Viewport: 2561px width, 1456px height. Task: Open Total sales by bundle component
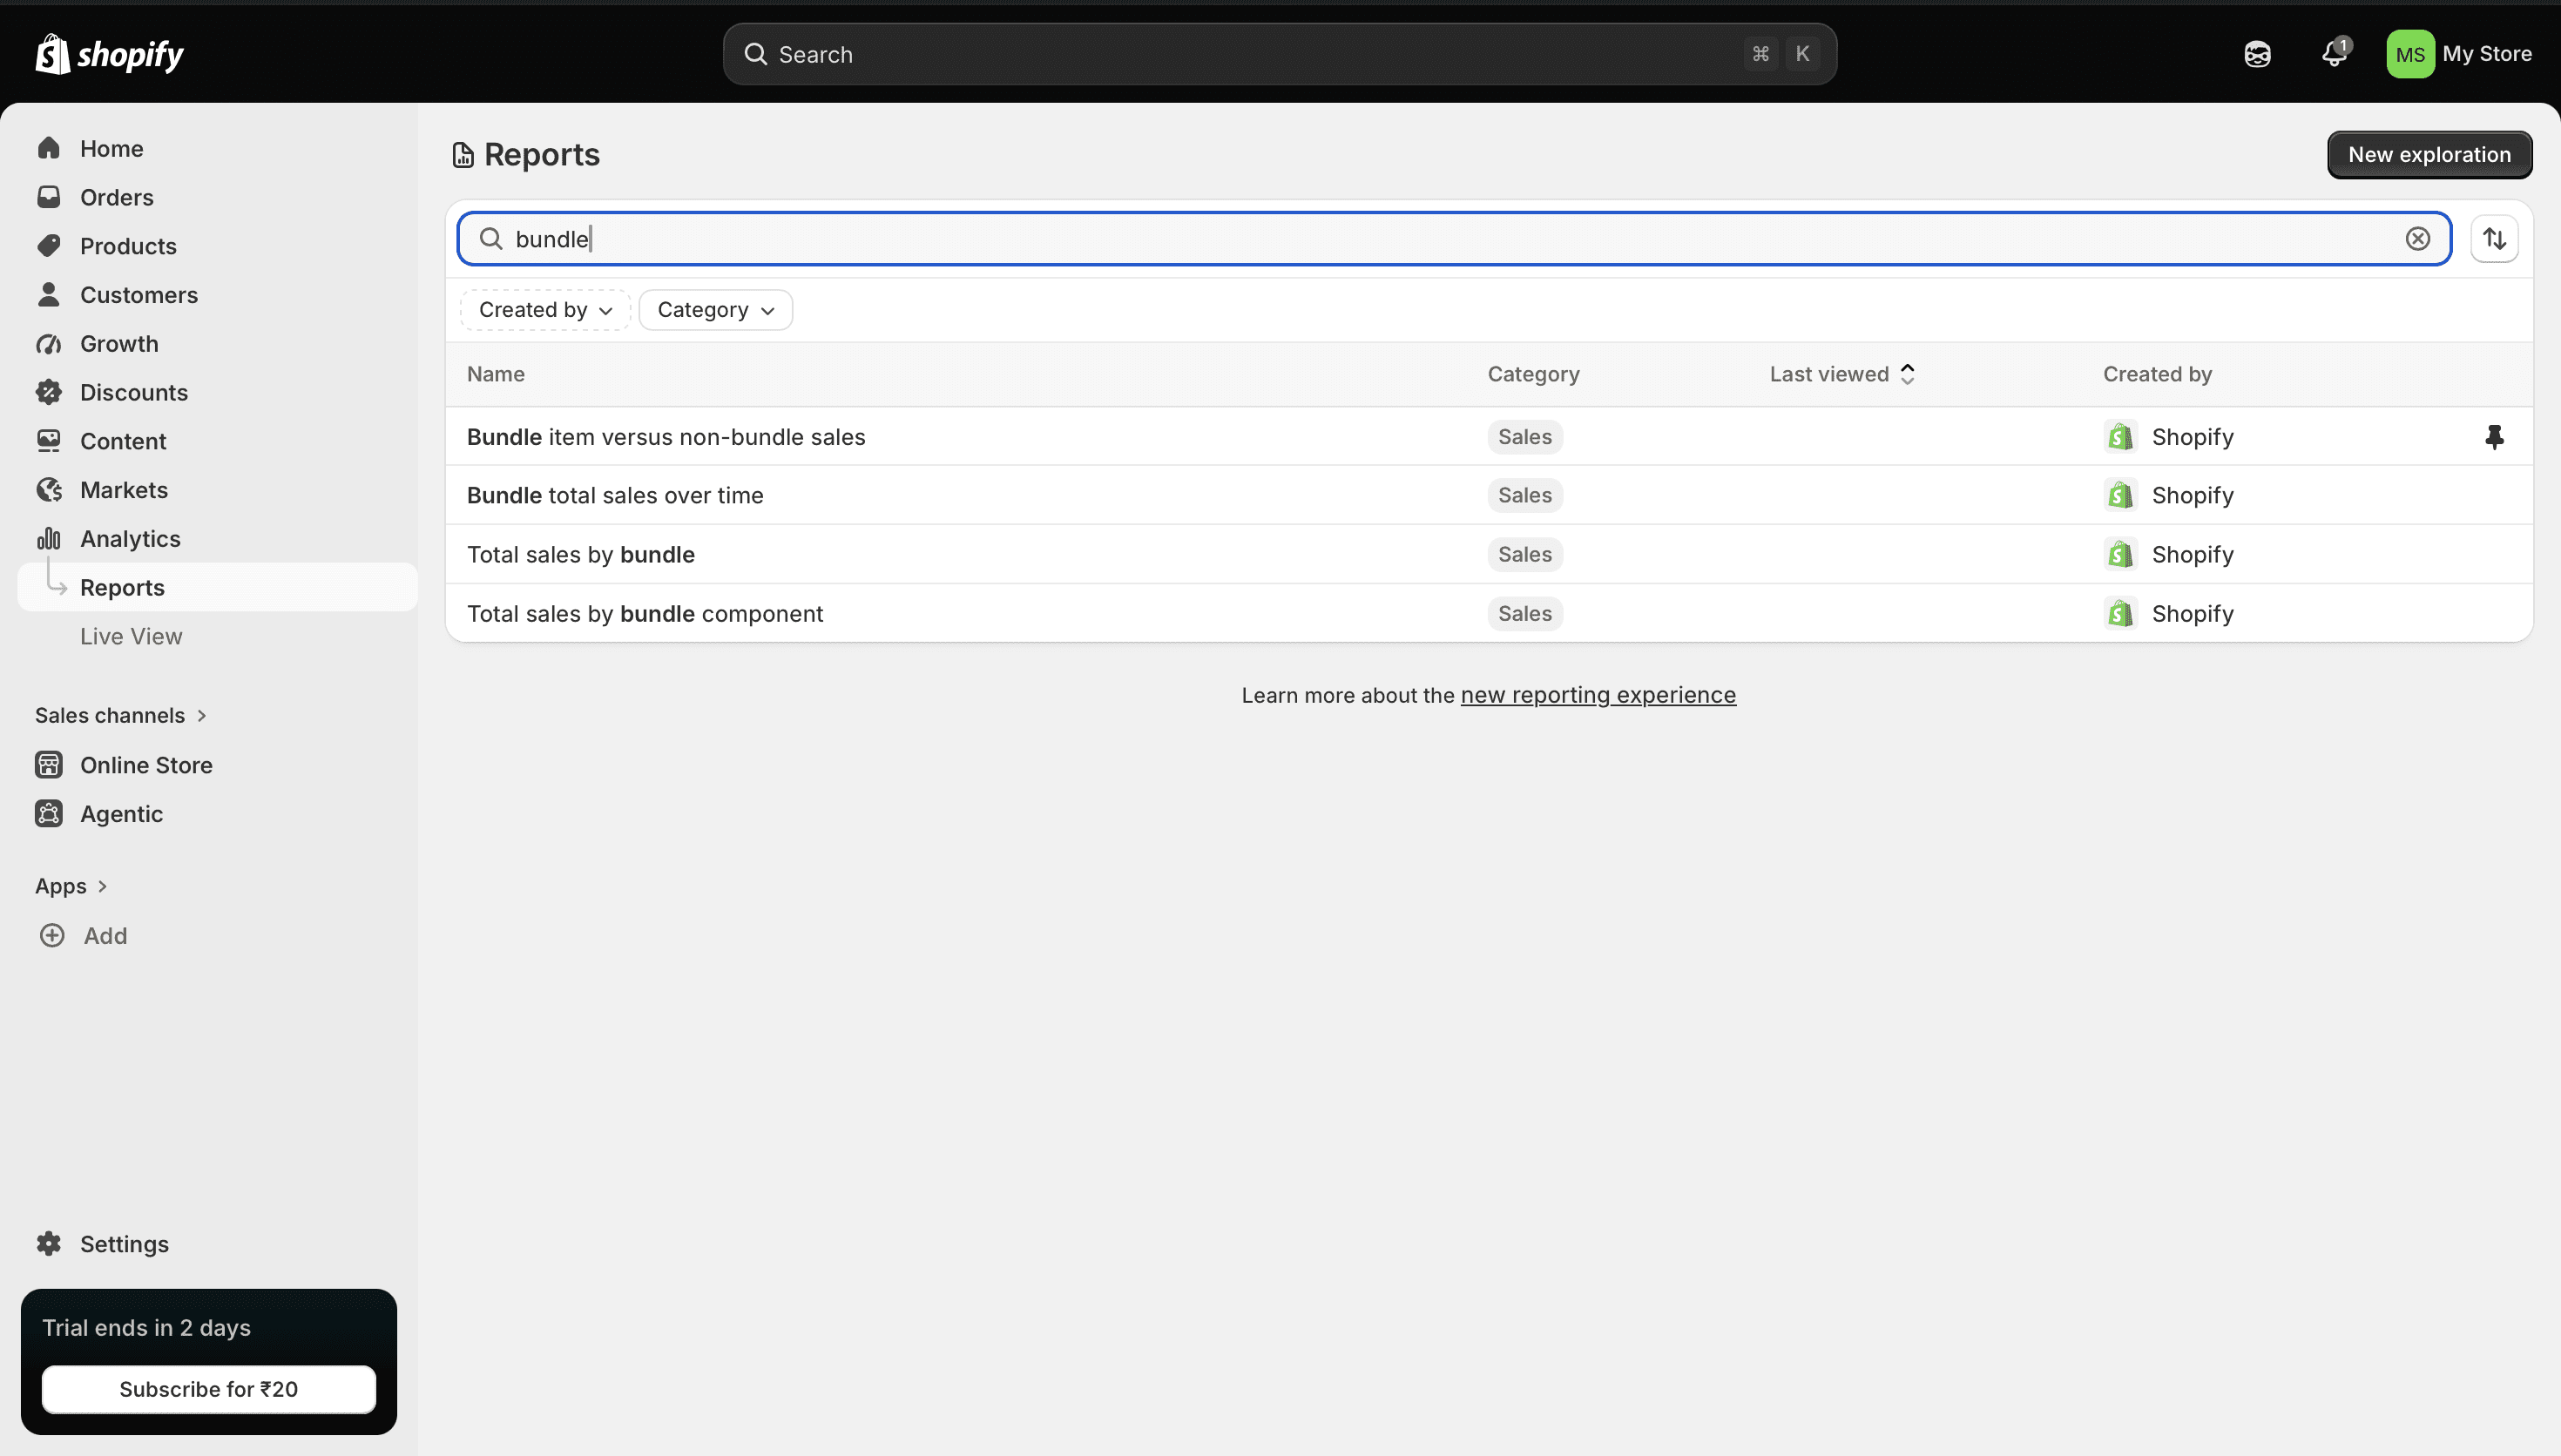(645, 613)
